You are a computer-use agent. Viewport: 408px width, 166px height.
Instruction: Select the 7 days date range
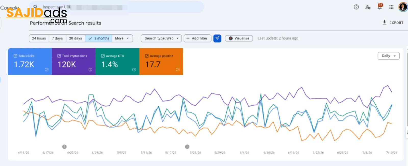(57, 38)
